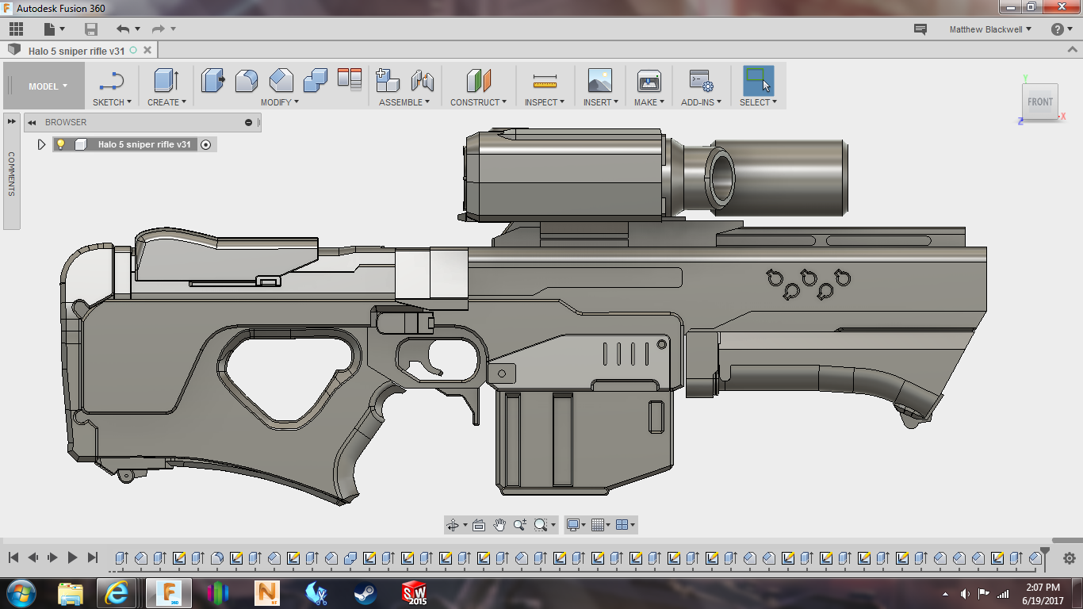Image resolution: width=1083 pixels, height=609 pixels.
Task: Toggle lightbulb visibility of the root component
Action: pos(60,144)
